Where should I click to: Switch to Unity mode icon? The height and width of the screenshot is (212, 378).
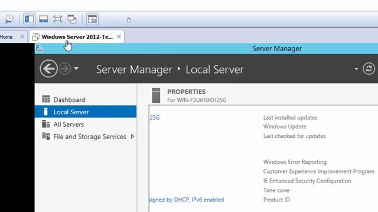pos(72,19)
